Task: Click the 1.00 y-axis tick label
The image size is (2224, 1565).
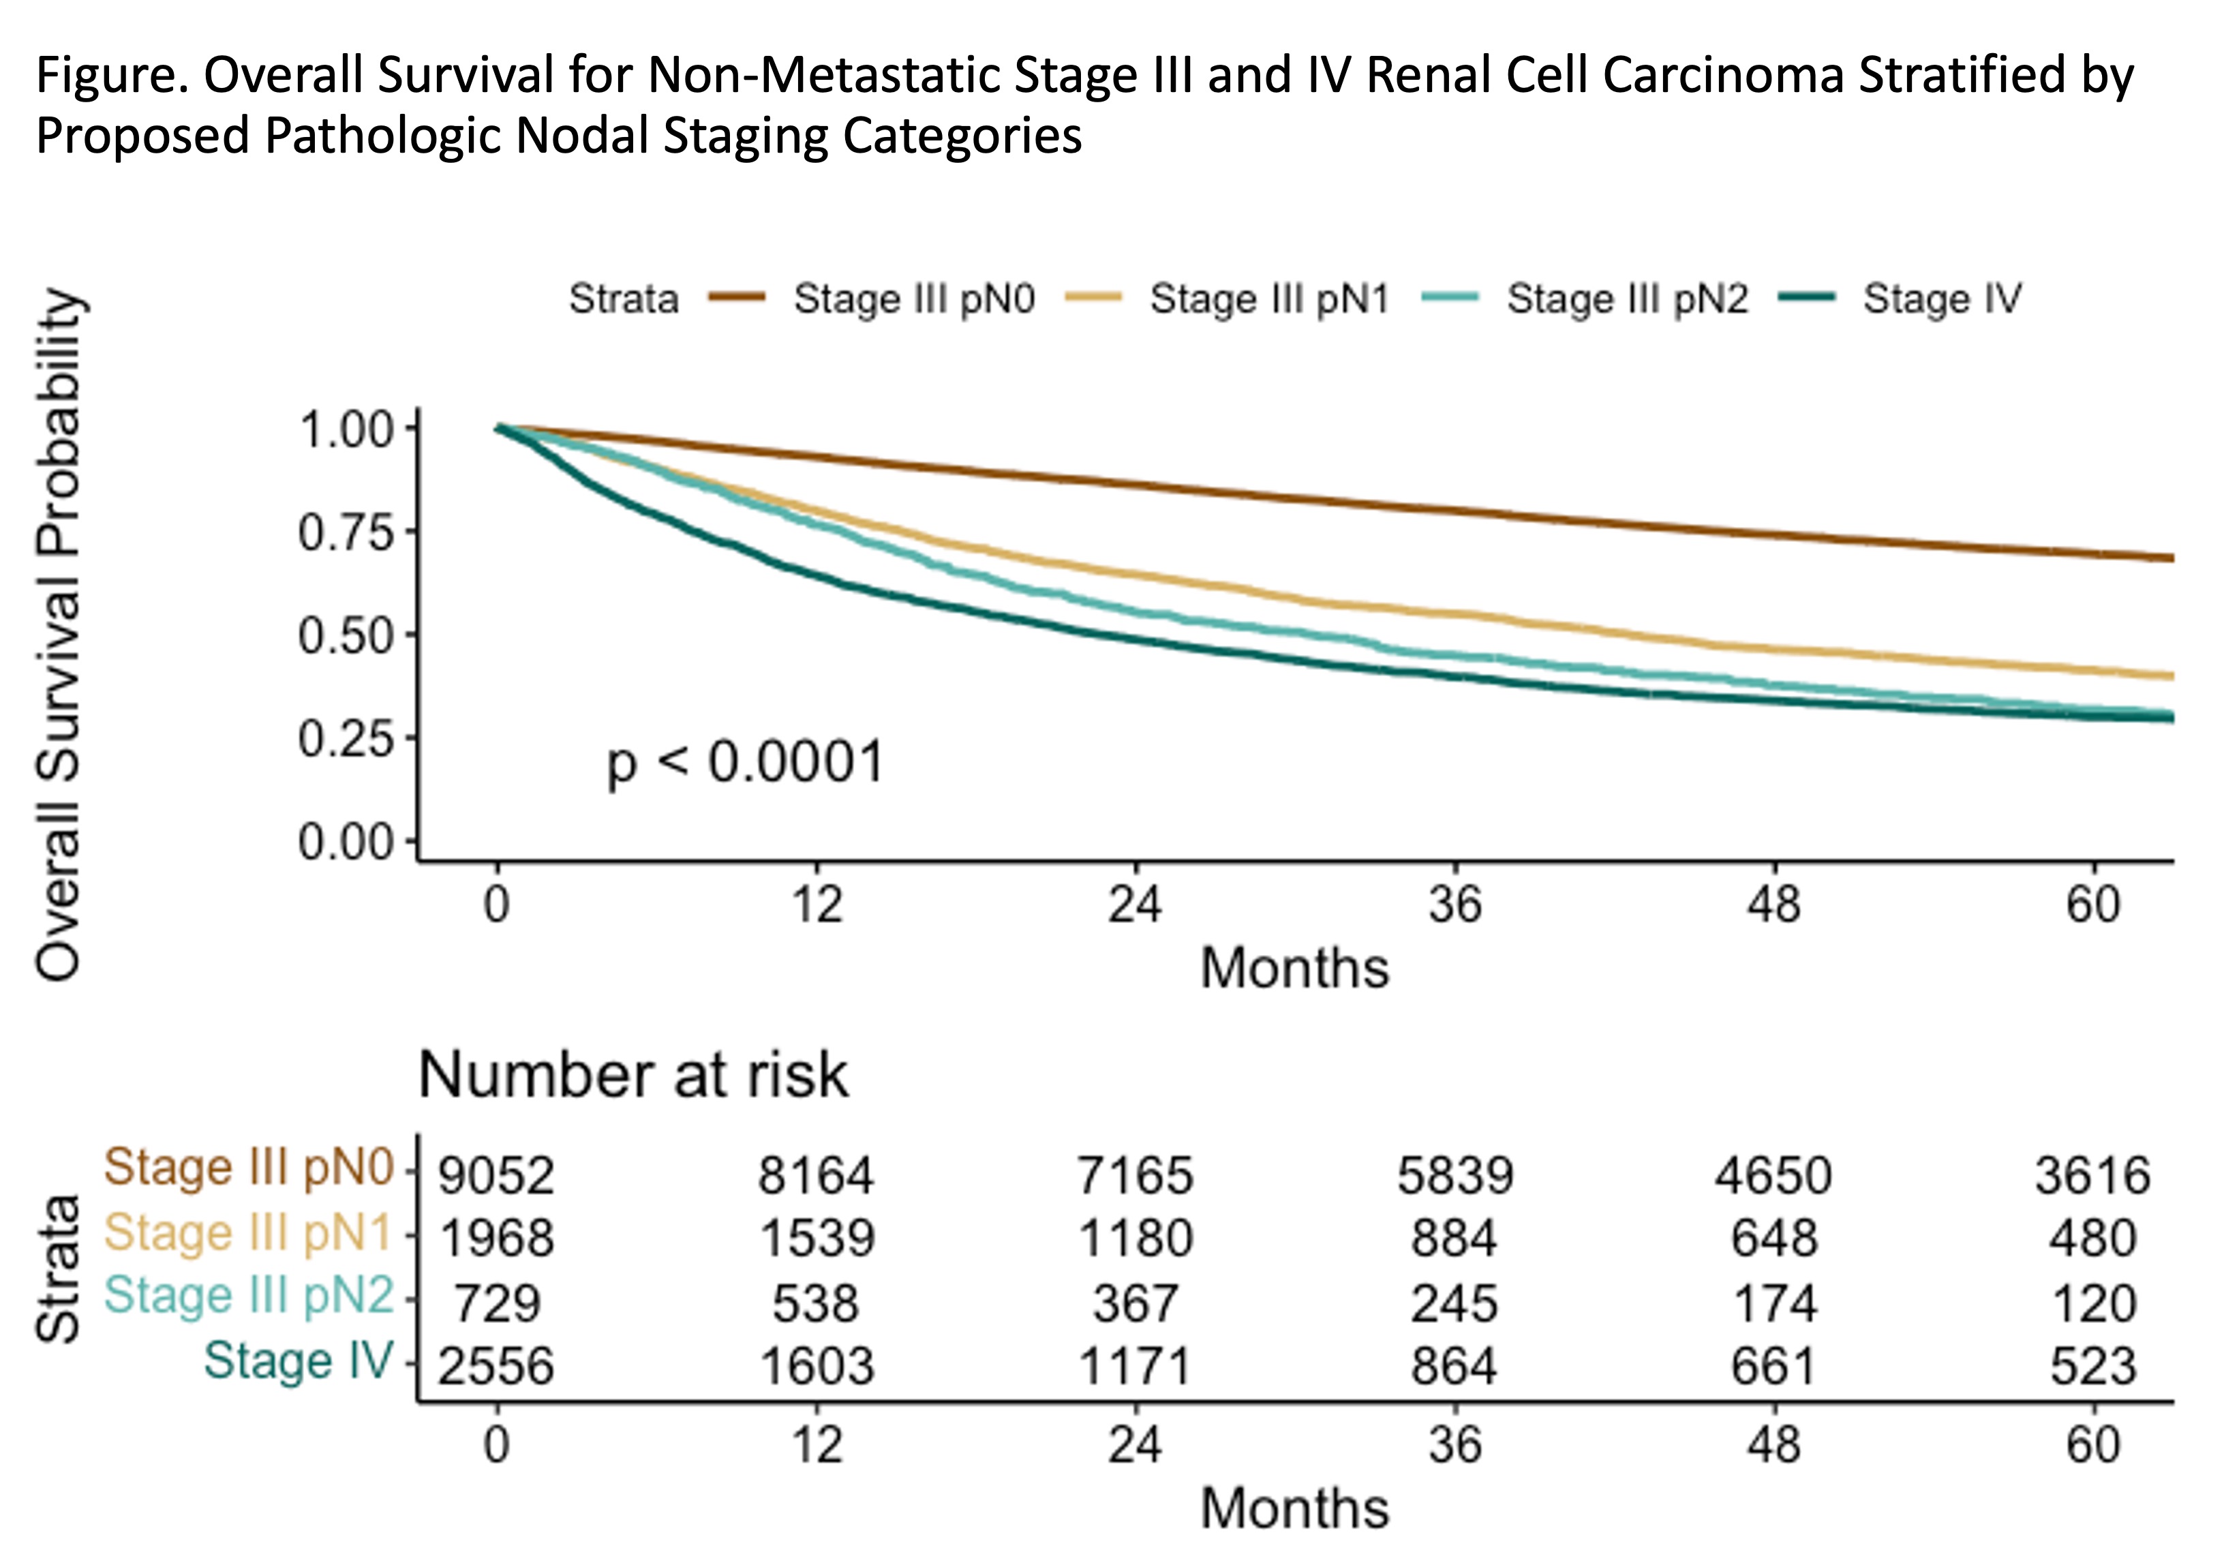Action: 346,430
